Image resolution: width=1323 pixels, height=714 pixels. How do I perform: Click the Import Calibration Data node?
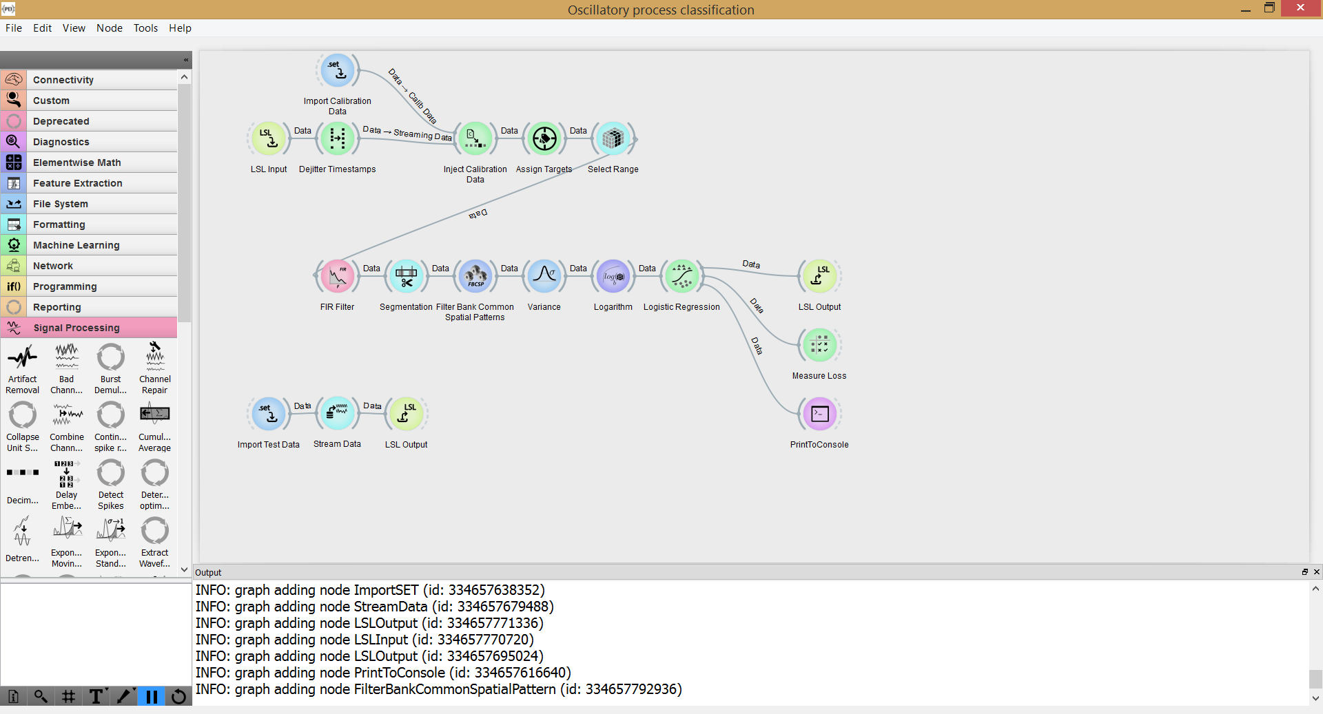(x=338, y=70)
